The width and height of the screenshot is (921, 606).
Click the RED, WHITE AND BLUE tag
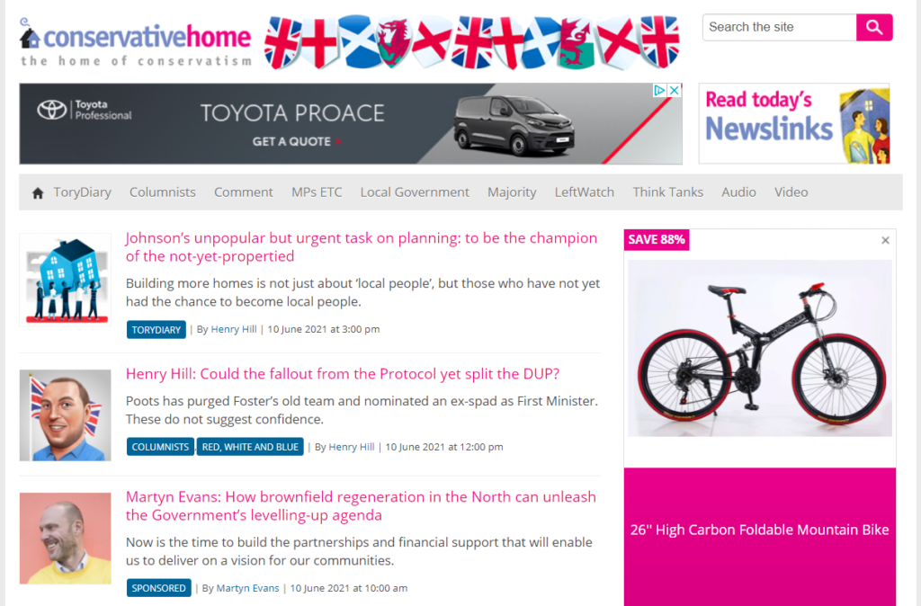(x=250, y=447)
